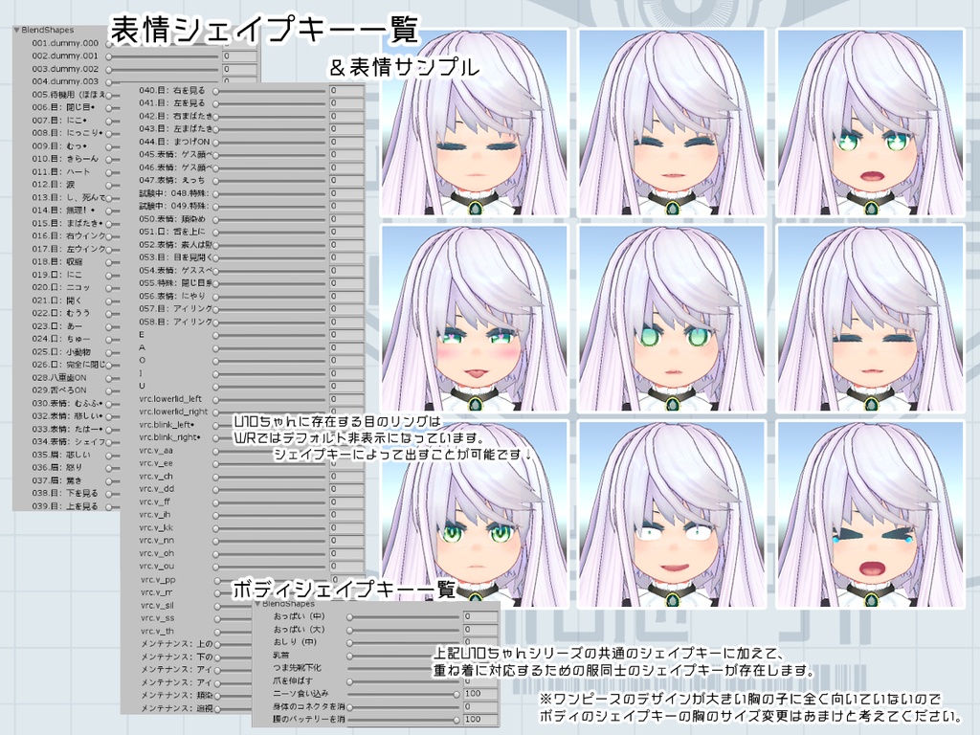Click the 037.眉:驚き slider handle
The height and width of the screenshot is (735, 980).
tap(110, 479)
